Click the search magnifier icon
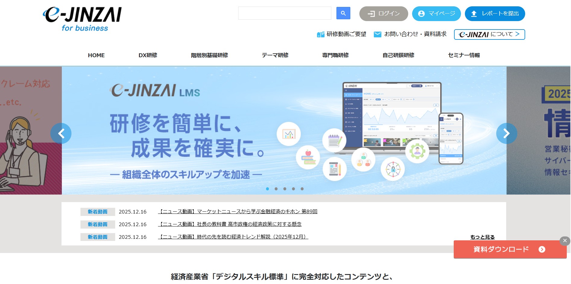Viewport: 571px width, 284px height. 343,13
